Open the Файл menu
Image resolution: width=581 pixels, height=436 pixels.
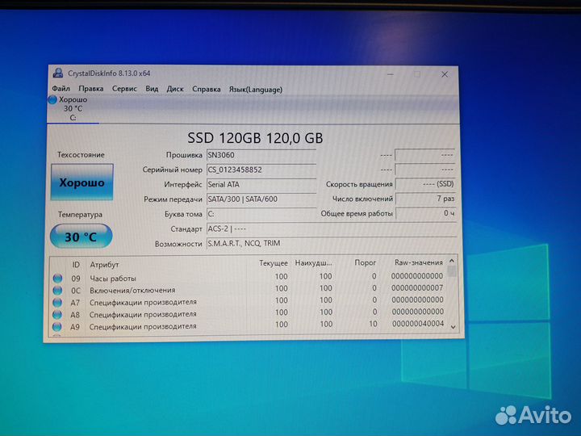coord(61,89)
